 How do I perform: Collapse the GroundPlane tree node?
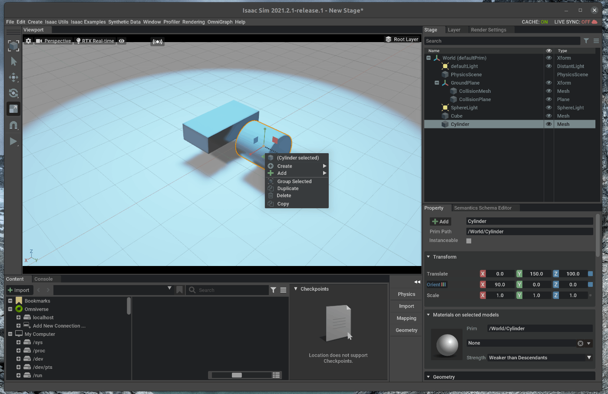(437, 82)
